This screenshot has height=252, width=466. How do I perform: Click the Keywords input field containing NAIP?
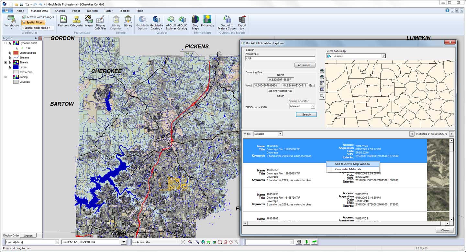[280, 59]
